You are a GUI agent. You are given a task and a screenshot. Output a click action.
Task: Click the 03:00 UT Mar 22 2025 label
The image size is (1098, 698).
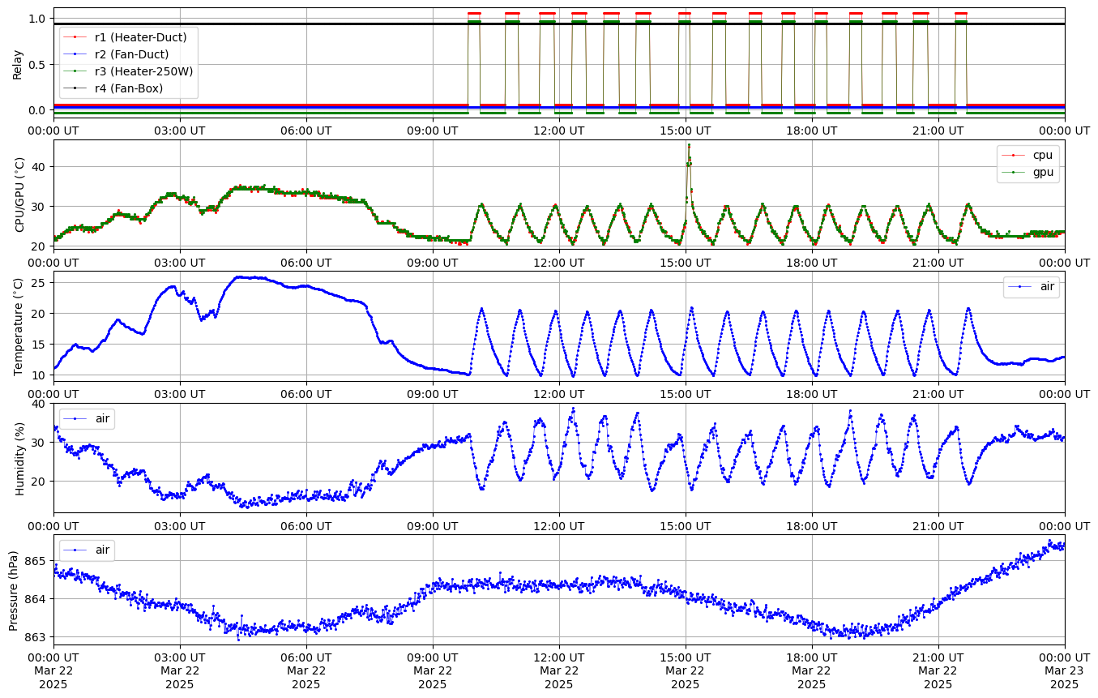tap(180, 670)
